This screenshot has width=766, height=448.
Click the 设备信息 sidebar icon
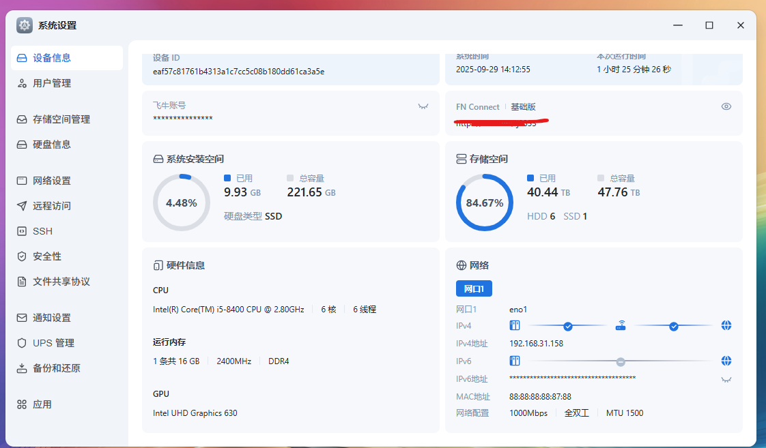22,58
